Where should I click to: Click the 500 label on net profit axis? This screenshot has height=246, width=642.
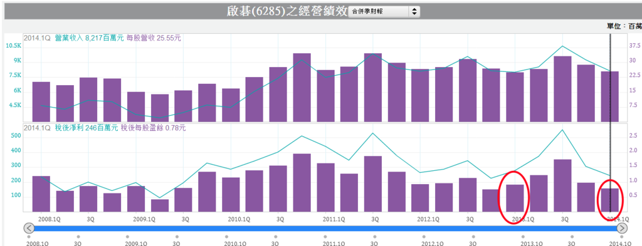point(16,136)
